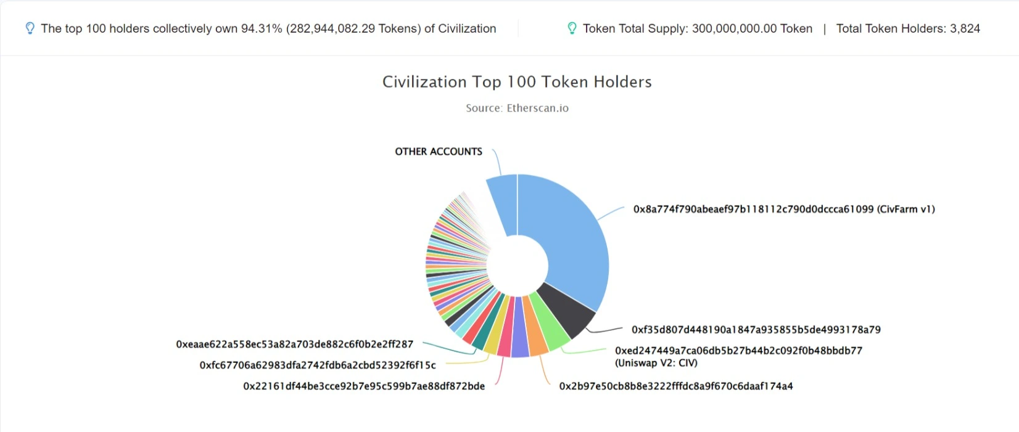Screen dimensions: 1019x432
Task: Click the CivFarm v1 address label
Action: tap(783, 209)
